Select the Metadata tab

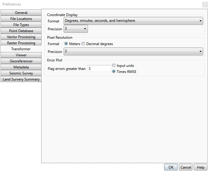coord(21,67)
